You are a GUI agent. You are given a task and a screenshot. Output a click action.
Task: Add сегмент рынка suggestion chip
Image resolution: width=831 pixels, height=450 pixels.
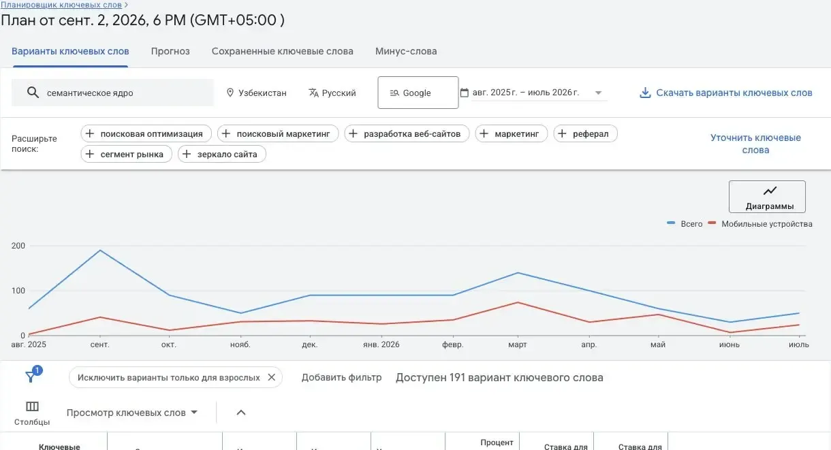point(126,155)
